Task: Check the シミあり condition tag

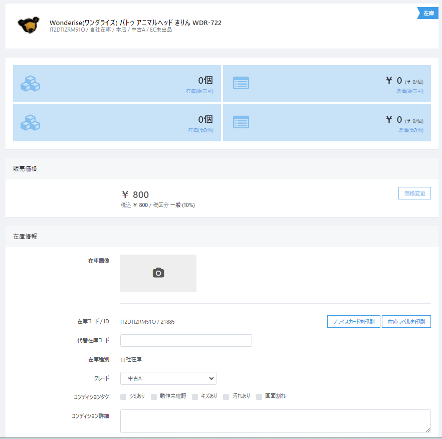Action: coord(123,397)
